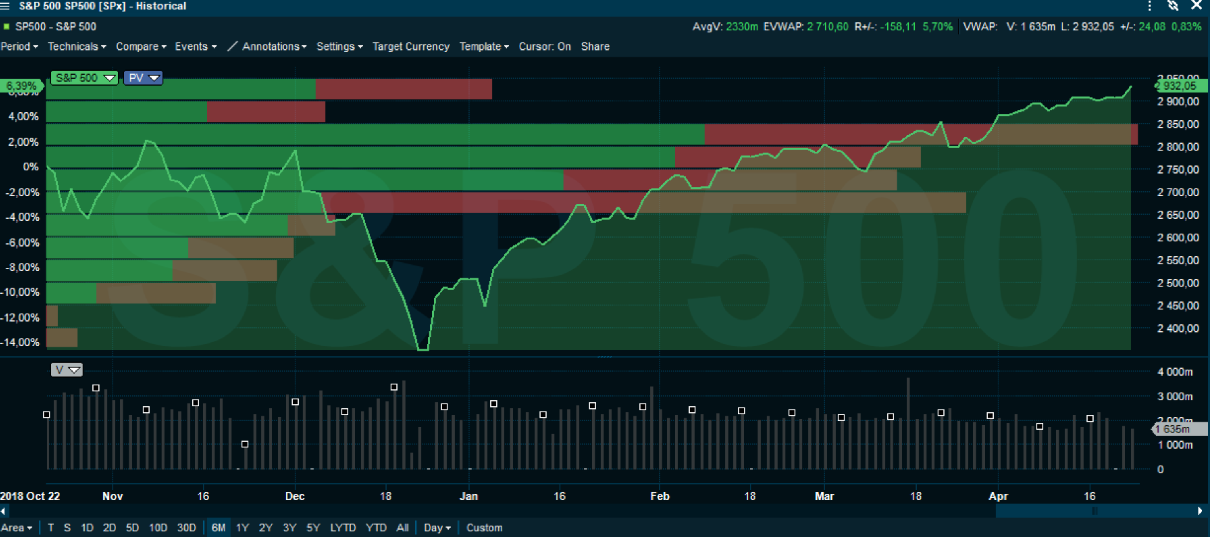The height and width of the screenshot is (537, 1210).
Task: Click the pane divider handle between charts
Action: coord(605,357)
